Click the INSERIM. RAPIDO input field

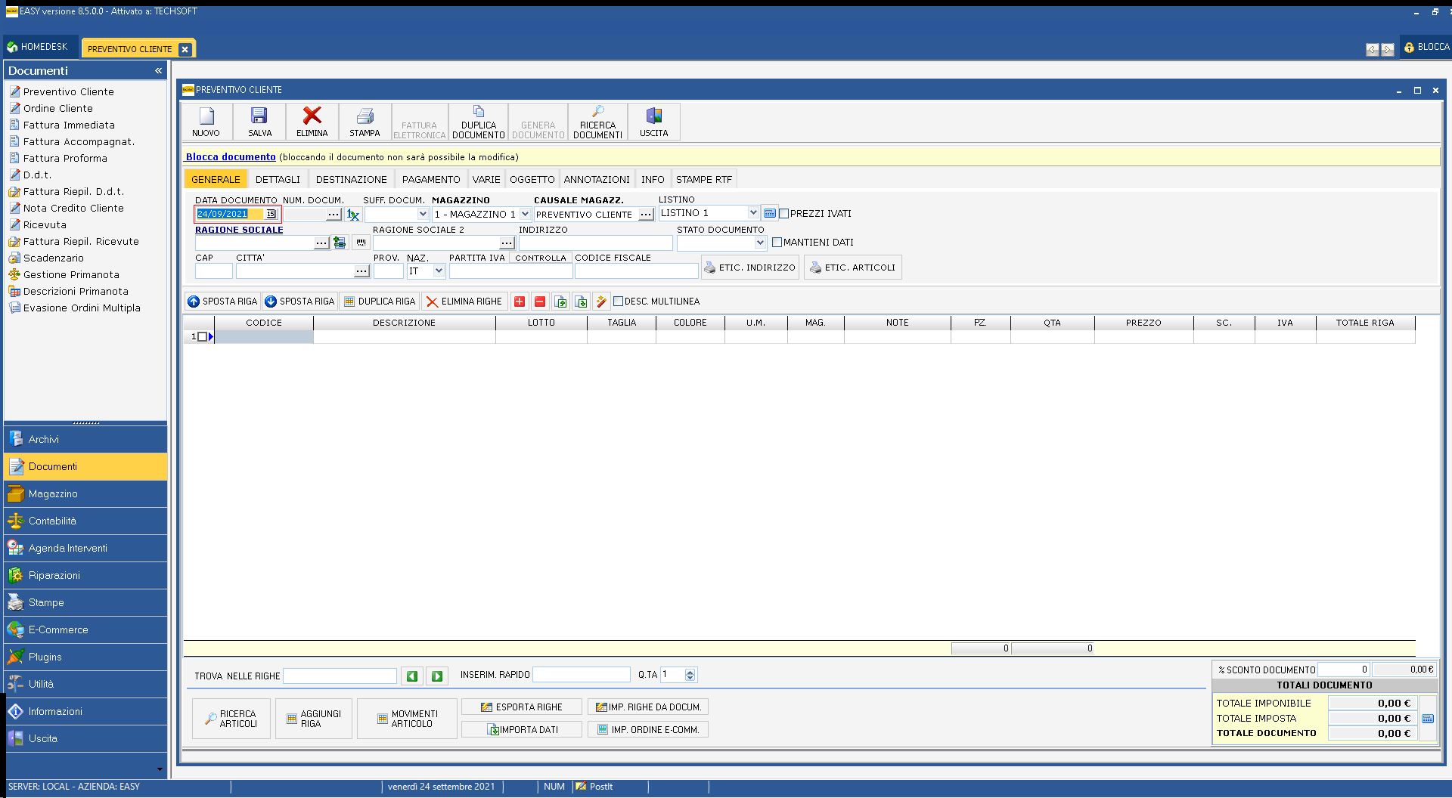(582, 674)
